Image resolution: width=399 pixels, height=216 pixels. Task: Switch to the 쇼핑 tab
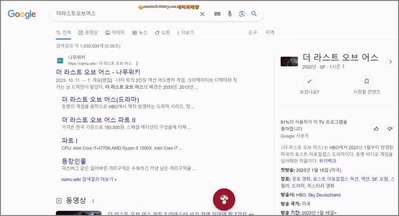point(163,32)
